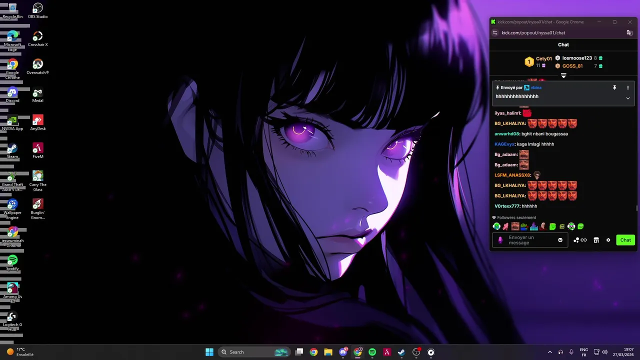The height and width of the screenshot is (360, 640).
Task: Click username KAGEvyx in chat
Action: 504,144
